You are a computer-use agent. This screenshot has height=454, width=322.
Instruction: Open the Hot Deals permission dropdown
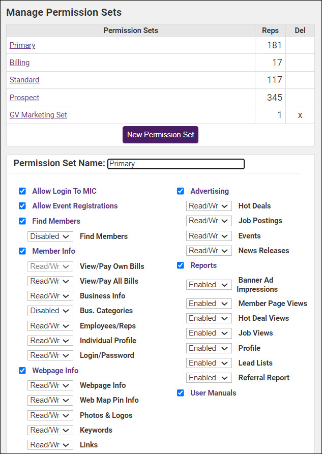[209, 206]
